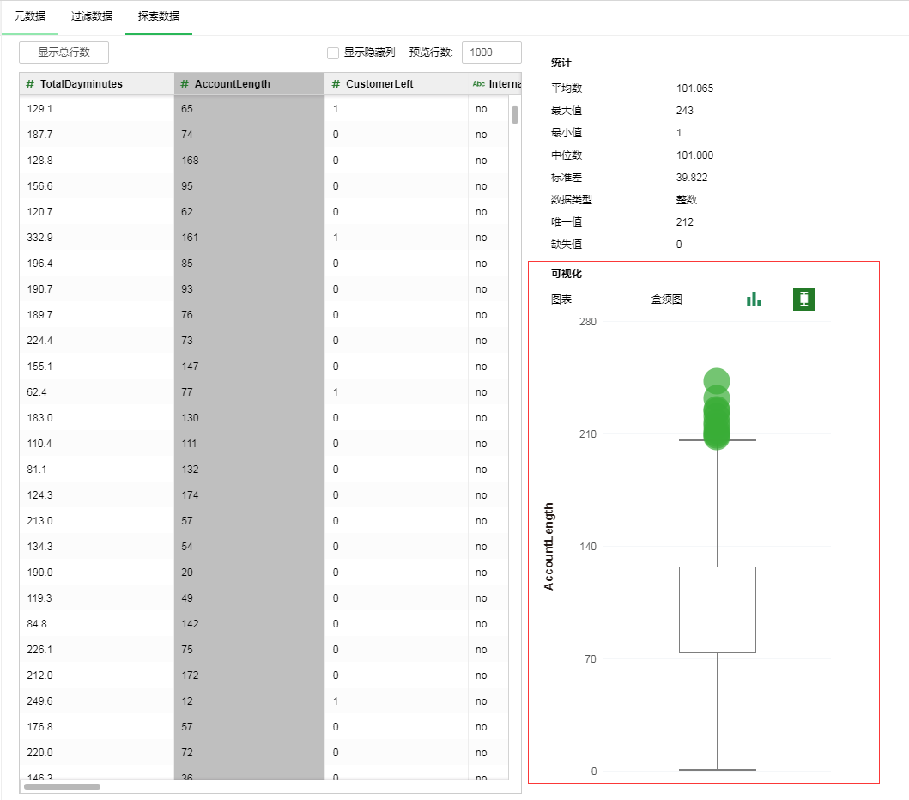Image resolution: width=909 pixels, height=800 pixels.
Task: Click the 统计 section heading
Action: (x=561, y=63)
